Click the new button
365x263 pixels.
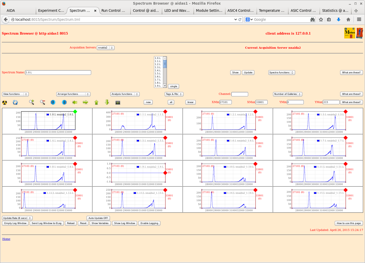pos(148,102)
